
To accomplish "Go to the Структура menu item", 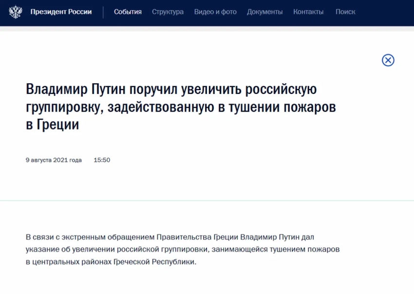I will pyautogui.click(x=168, y=12).
